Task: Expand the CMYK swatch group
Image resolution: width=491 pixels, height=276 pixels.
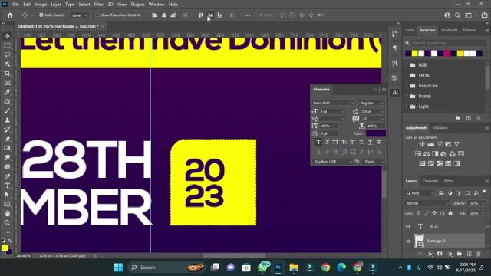Action: [407, 75]
